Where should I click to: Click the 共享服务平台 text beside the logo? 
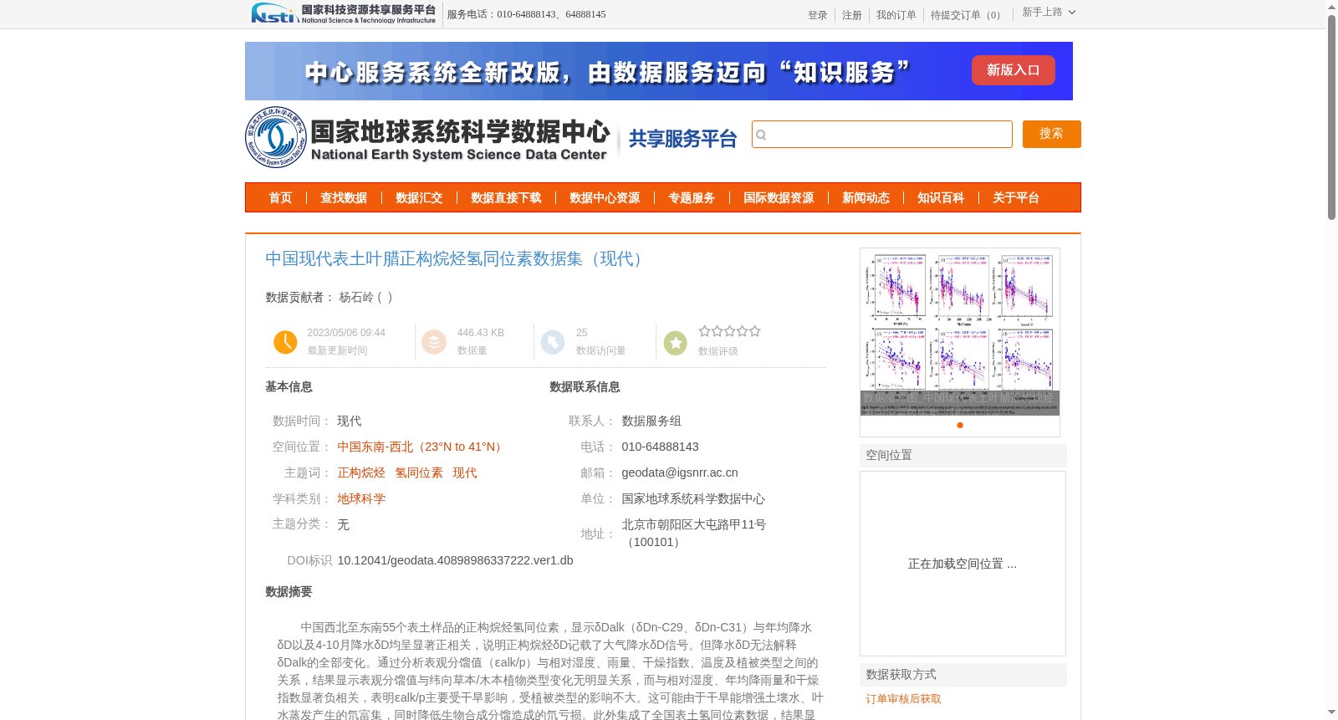point(682,139)
